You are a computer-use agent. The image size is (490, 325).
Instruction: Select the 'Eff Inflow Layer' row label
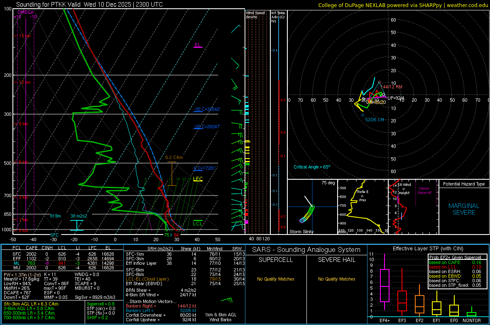pyautogui.click(x=141, y=264)
